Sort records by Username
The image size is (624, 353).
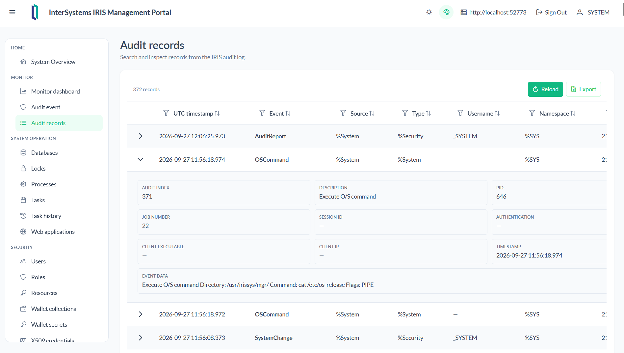(497, 113)
